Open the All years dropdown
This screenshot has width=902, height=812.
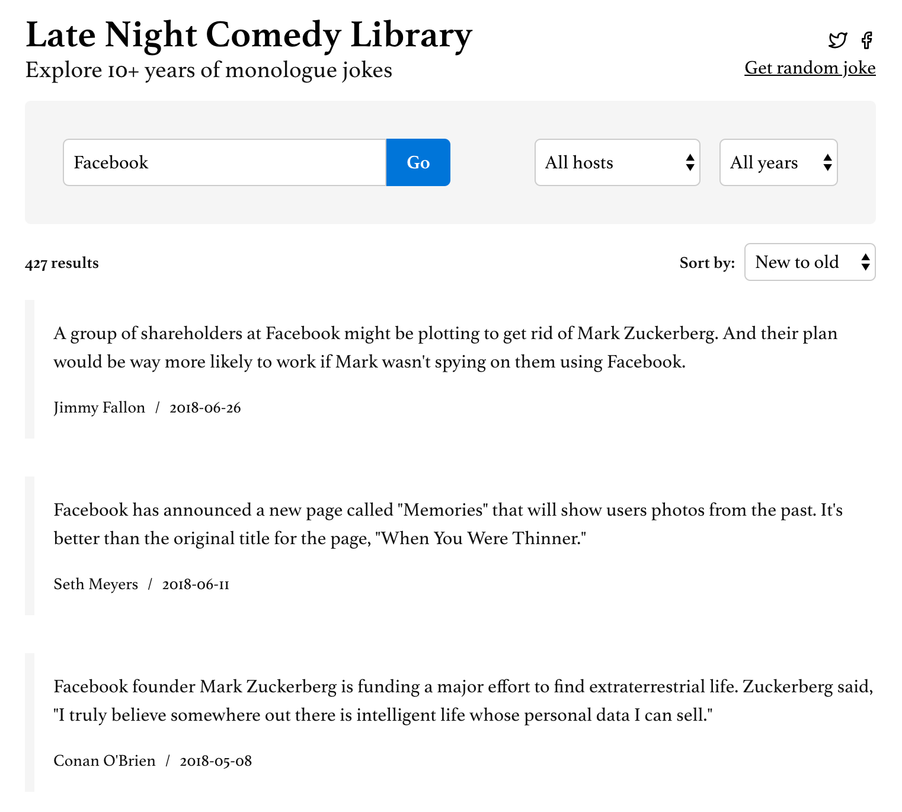(778, 162)
